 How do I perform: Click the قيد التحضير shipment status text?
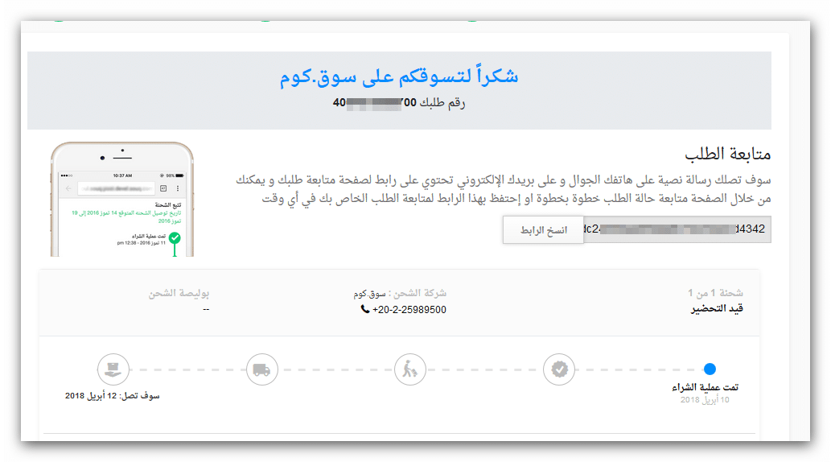click(x=717, y=309)
